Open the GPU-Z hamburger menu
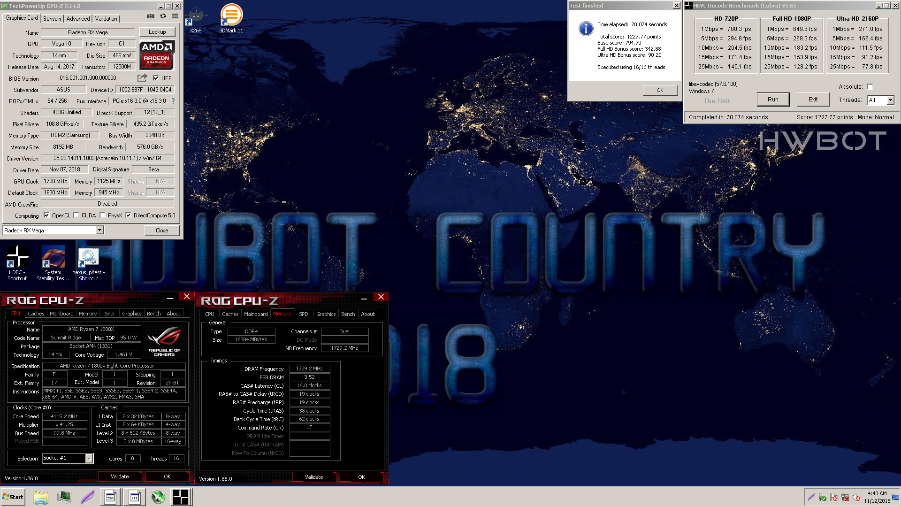Viewport: 901px width, 507px height. pyautogui.click(x=175, y=16)
